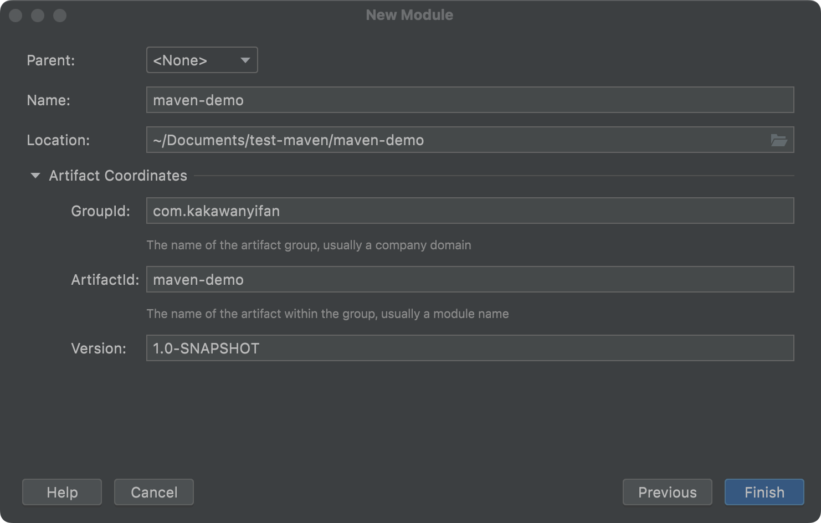This screenshot has height=523, width=821.
Task: Click the browse folder icon in Location field
Action: point(778,140)
